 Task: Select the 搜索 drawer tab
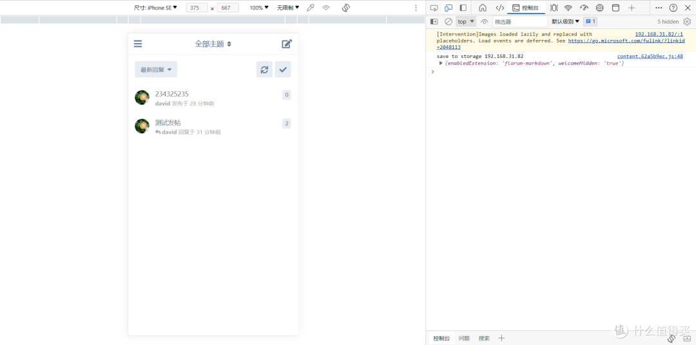484,339
